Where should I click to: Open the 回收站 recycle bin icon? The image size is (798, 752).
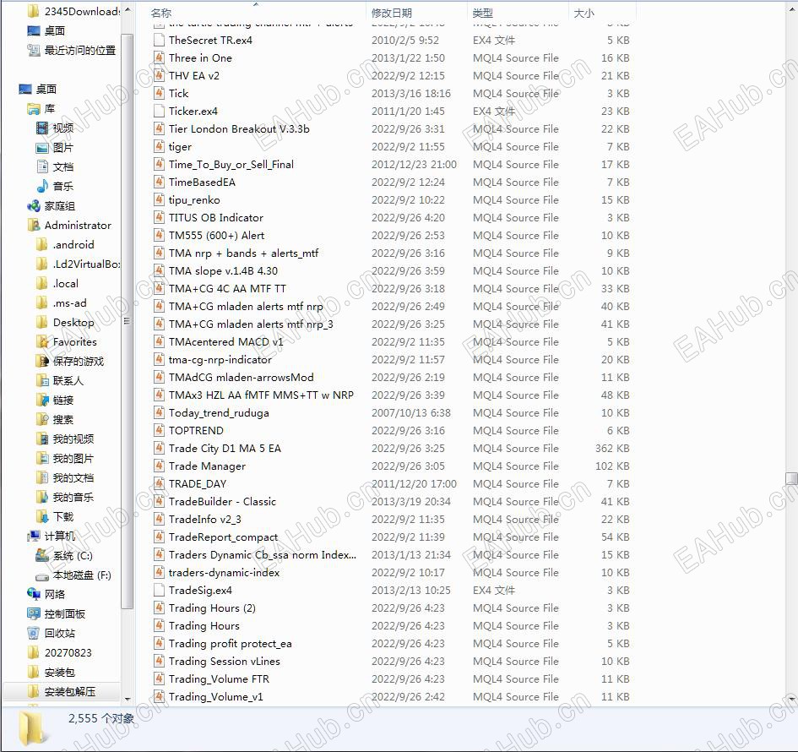(34, 634)
